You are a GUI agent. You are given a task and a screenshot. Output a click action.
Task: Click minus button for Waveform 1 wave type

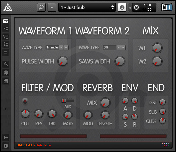[x=62, y=48]
